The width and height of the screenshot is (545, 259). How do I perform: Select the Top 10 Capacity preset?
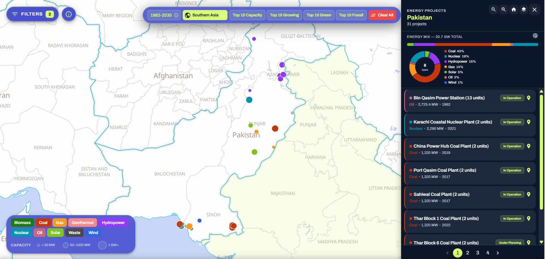[x=247, y=15]
